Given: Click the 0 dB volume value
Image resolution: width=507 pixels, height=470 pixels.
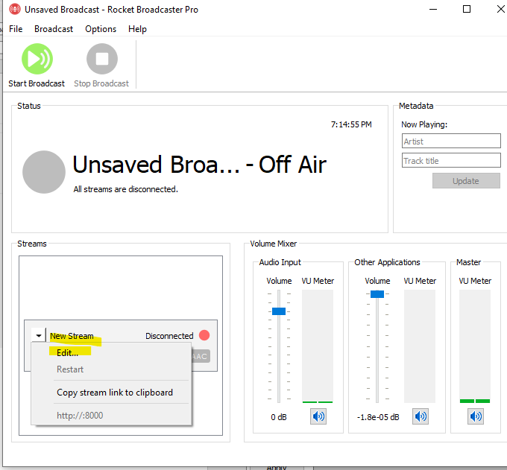Looking at the screenshot, I should 279,417.
